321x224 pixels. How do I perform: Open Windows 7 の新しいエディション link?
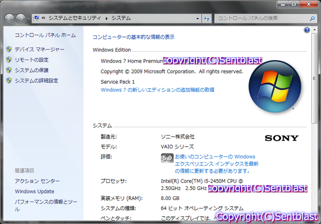(x=157, y=90)
